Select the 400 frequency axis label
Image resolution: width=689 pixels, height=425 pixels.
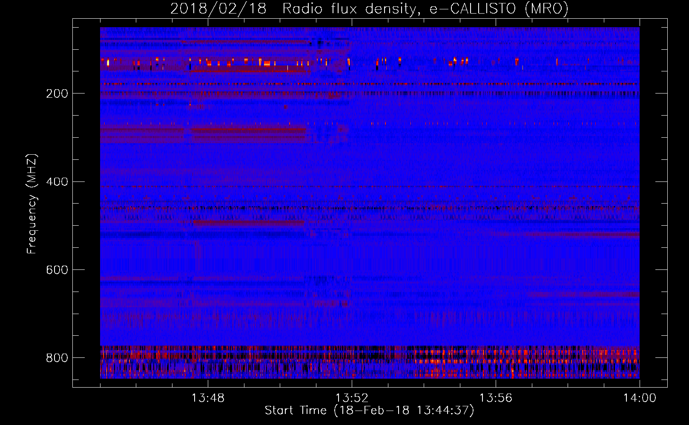coord(57,182)
